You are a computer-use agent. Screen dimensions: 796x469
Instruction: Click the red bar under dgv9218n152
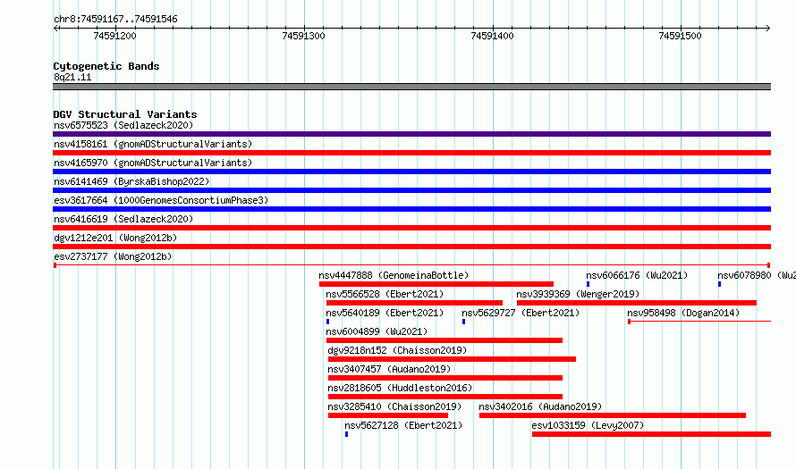tap(452, 359)
